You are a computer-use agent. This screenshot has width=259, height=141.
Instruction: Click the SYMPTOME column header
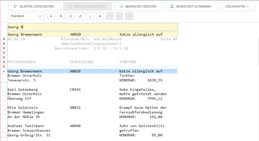[x=128, y=62]
